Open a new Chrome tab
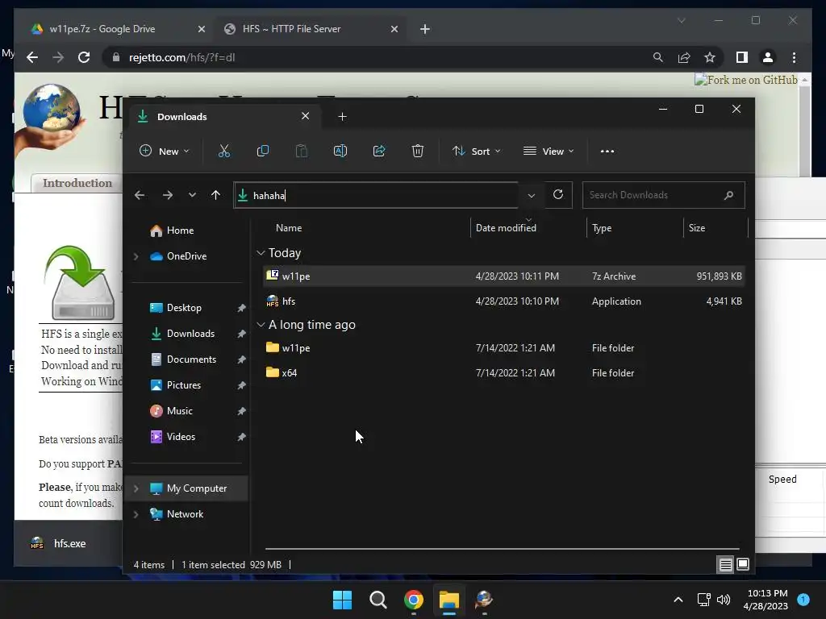The height and width of the screenshot is (619, 826). 425,29
